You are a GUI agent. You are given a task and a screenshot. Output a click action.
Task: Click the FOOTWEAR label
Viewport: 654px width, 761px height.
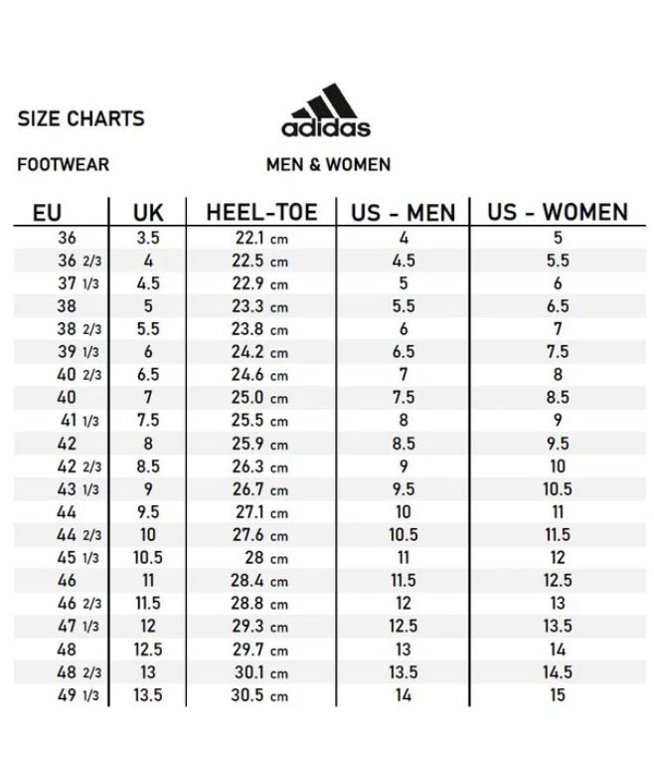coord(63,164)
